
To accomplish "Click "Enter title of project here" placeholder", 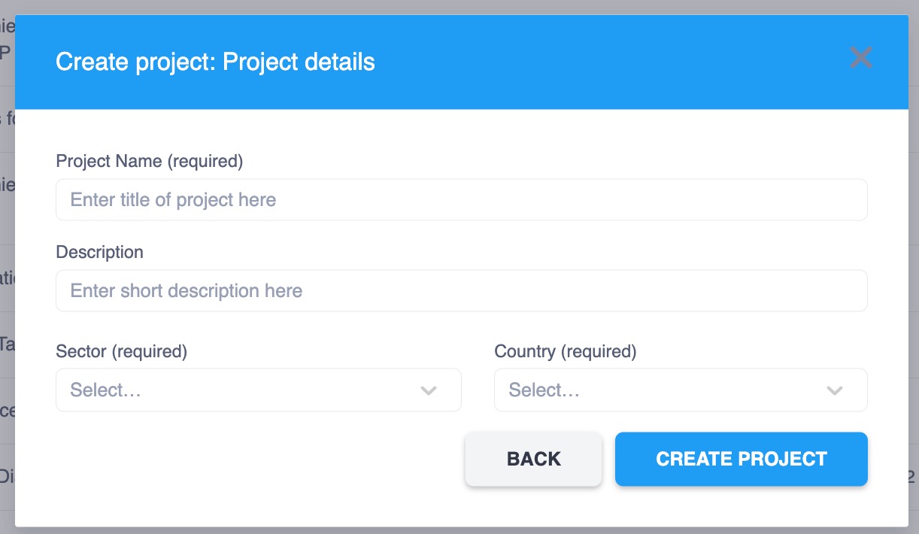I will pyautogui.click(x=173, y=200).
